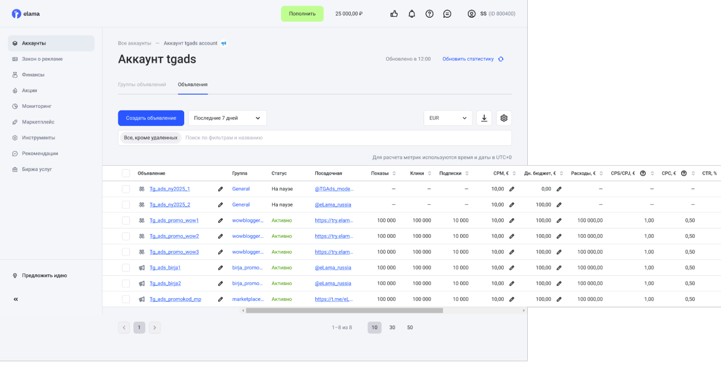Viewport: 721px width, 373px height.
Task: Click the thumbs-up feedback icon
Action: point(394,14)
